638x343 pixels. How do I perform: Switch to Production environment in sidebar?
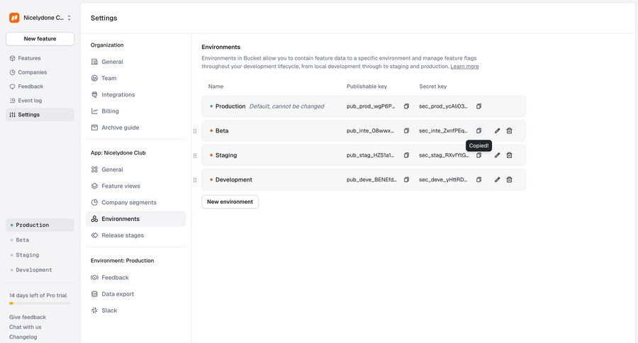40,225
